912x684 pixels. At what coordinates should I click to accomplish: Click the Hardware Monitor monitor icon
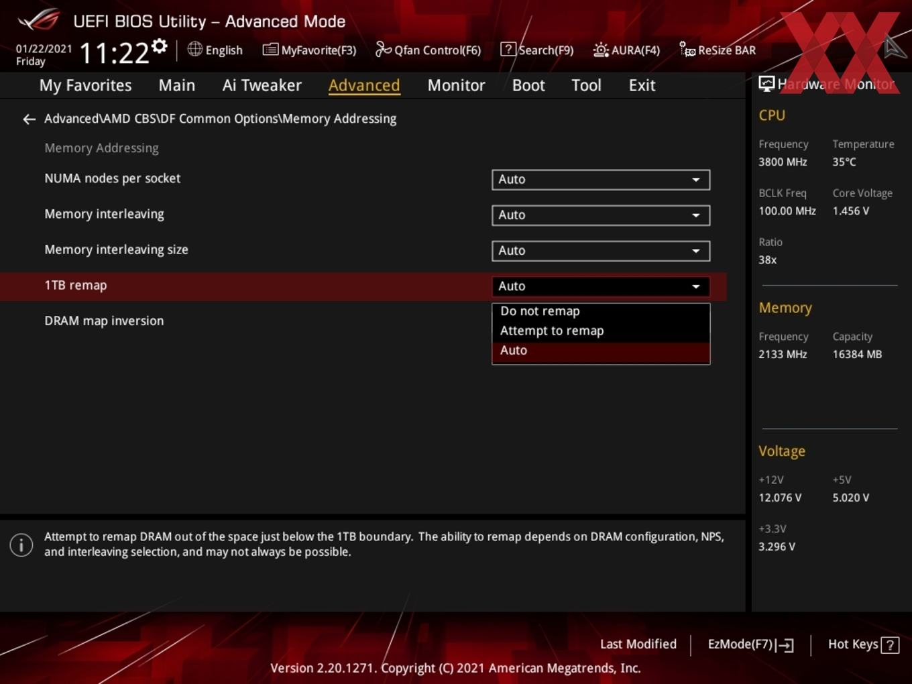pyautogui.click(x=766, y=84)
